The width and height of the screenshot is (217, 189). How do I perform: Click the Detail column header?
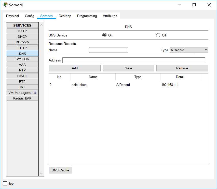pos(180,77)
